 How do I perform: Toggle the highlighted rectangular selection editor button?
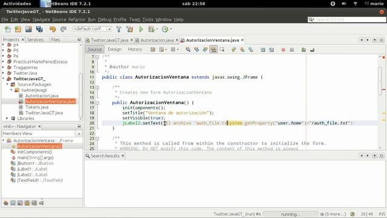pos(213,50)
